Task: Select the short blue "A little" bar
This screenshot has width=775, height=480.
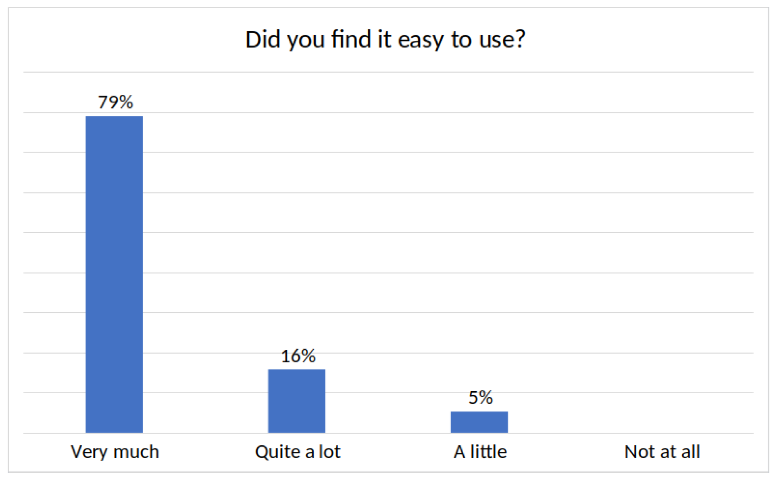Action: point(479,422)
